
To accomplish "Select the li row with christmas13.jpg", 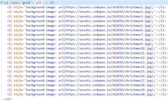I will click(x=87, y=62).
